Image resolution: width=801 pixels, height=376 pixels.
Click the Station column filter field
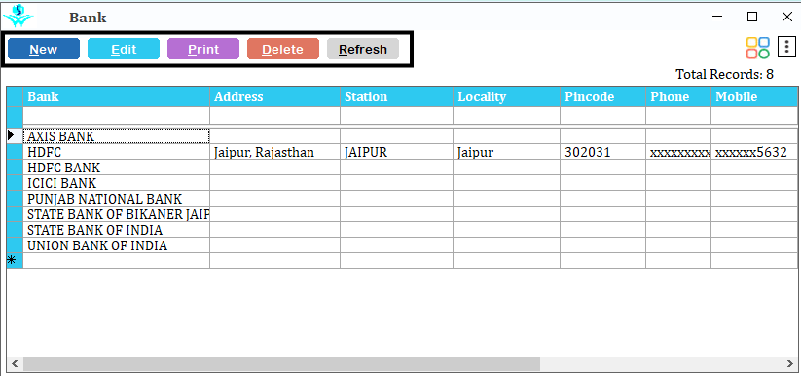[396, 115]
